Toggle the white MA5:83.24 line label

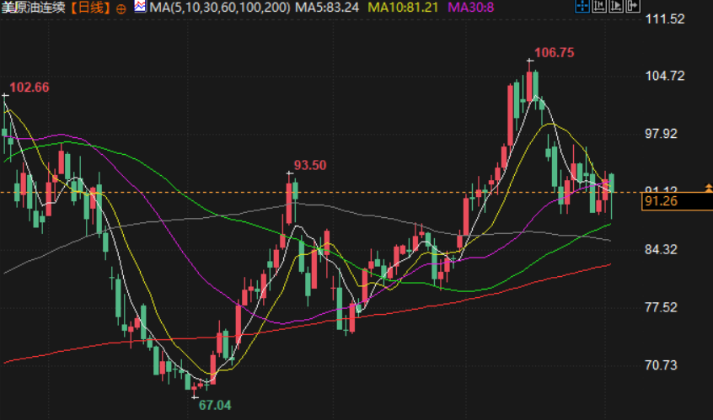[327, 8]
